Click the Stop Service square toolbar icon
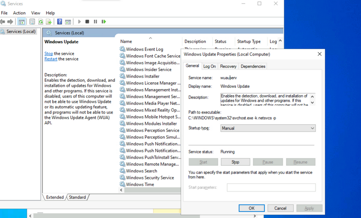This screenshot has height=218, width=361. [x=87, y=21]
